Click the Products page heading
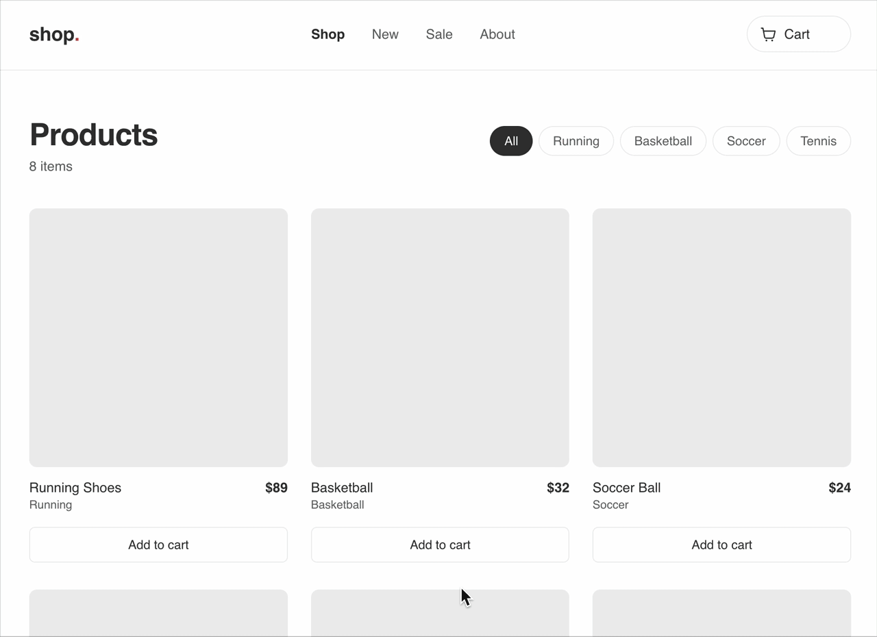The height and width of the screenshot is (637, 877). point(94,135)
